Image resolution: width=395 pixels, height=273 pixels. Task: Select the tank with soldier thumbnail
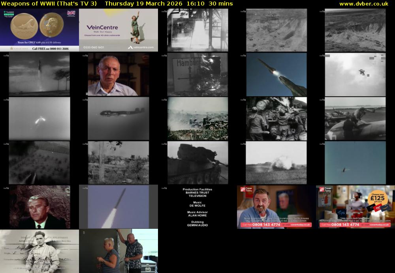pos(197,163)
